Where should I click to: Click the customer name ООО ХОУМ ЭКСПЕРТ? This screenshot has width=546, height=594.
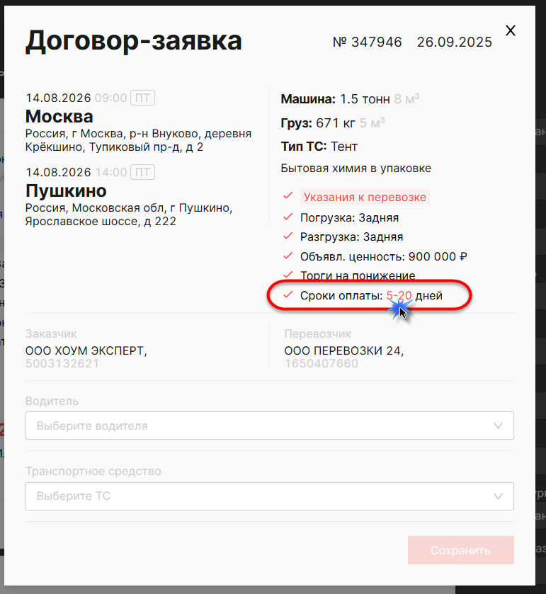coord(86,350)
